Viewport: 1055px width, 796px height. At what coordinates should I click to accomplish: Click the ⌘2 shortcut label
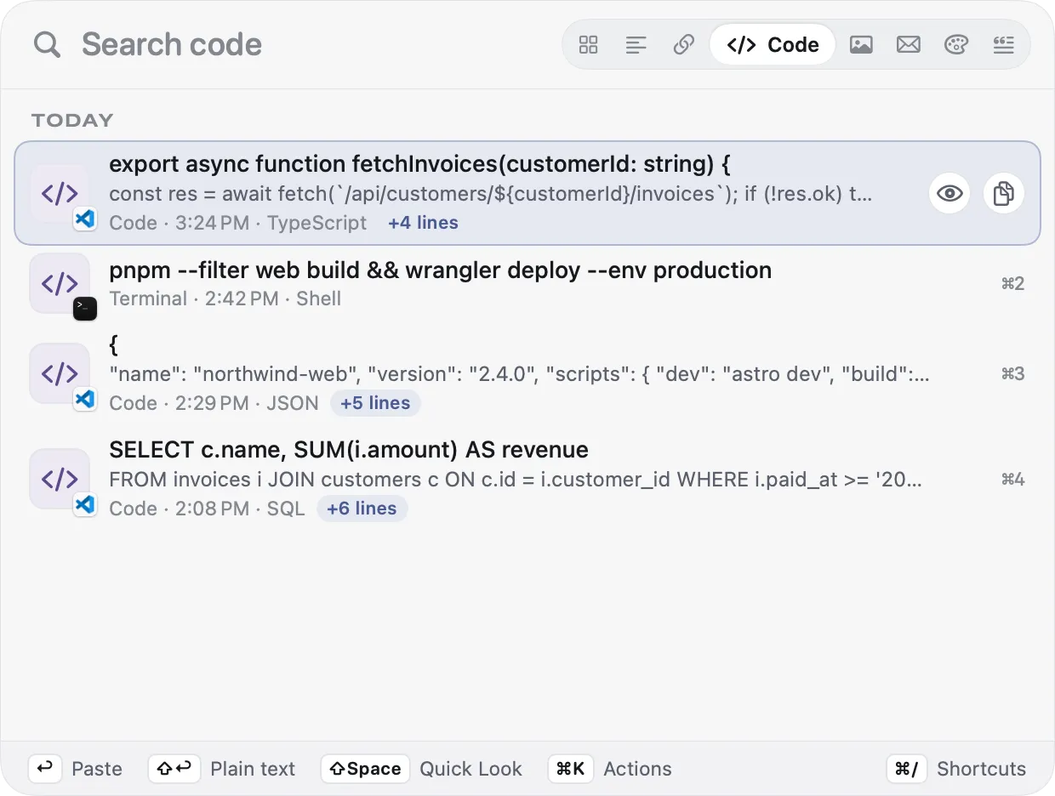click(1012, 283)
